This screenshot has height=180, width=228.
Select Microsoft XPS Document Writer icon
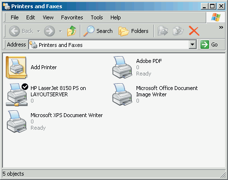16,121
